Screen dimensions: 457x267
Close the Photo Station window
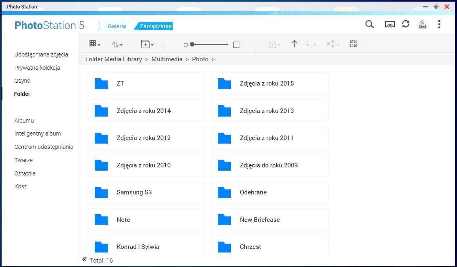coord(447,7)
